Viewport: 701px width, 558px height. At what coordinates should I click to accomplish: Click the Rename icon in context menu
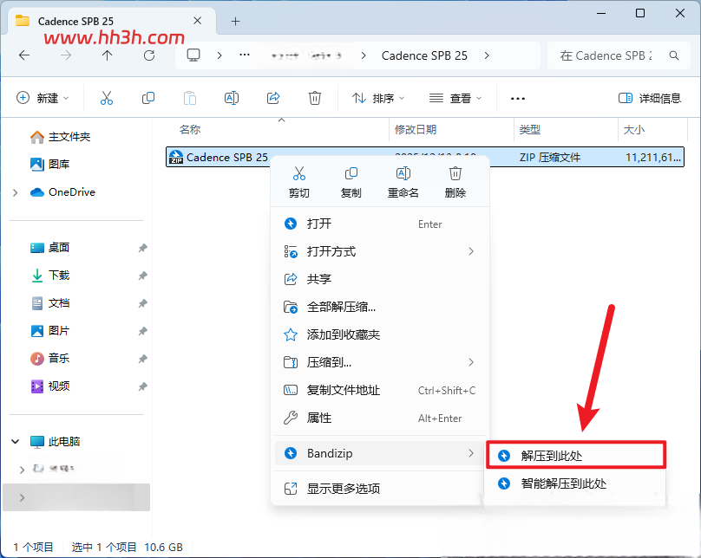[403, 173]
